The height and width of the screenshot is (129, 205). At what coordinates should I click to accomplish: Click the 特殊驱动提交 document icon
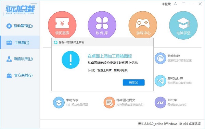(x=109, y=102)
